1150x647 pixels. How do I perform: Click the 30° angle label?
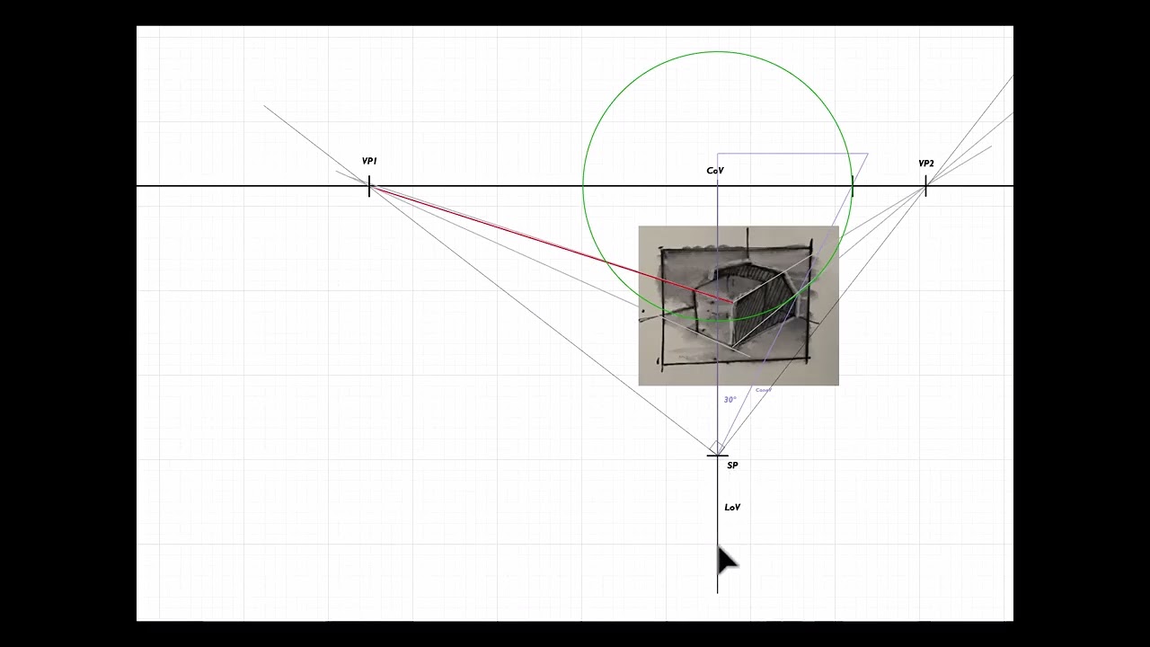[x=730, y=400]
